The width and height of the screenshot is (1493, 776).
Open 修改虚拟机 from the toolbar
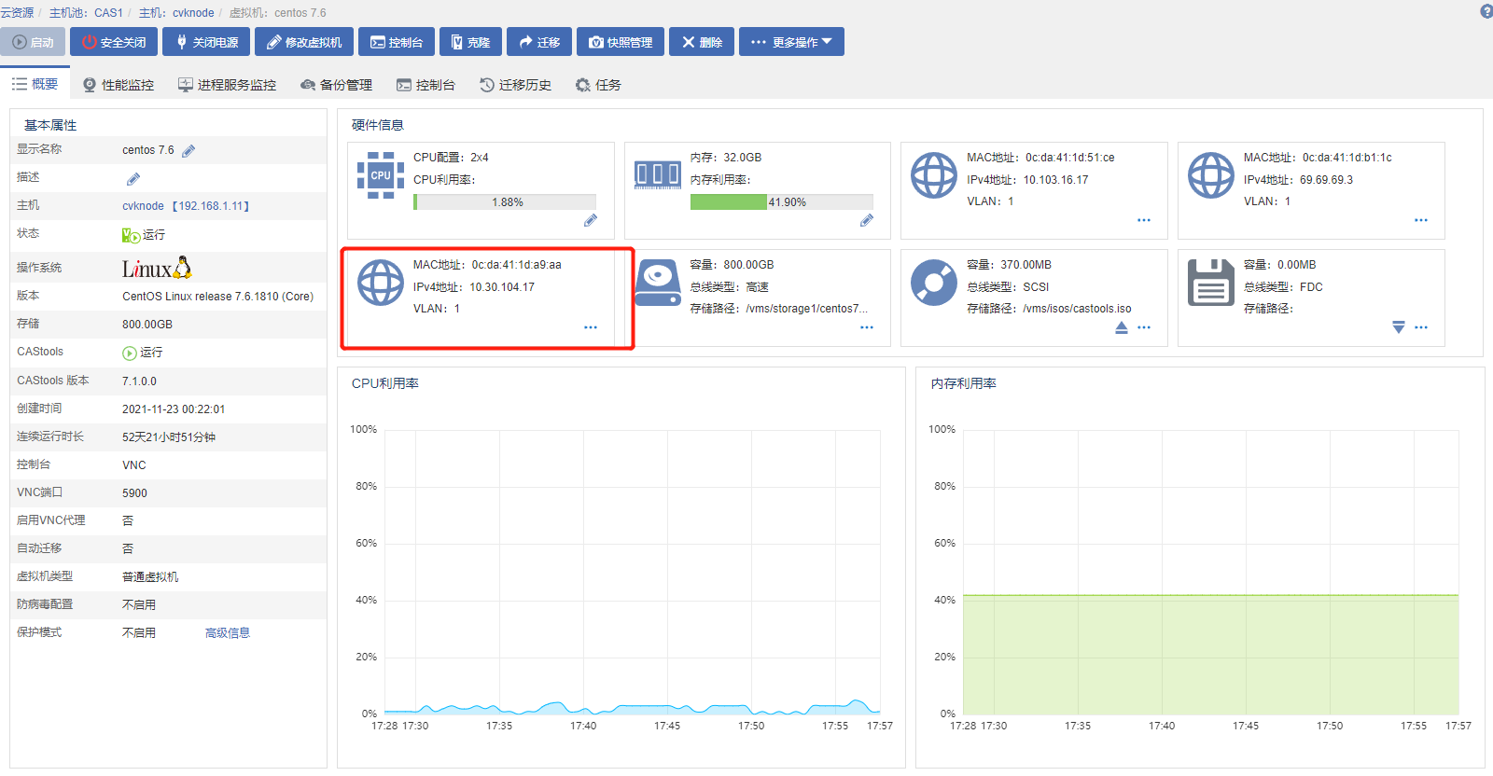[x=304, y=42]
